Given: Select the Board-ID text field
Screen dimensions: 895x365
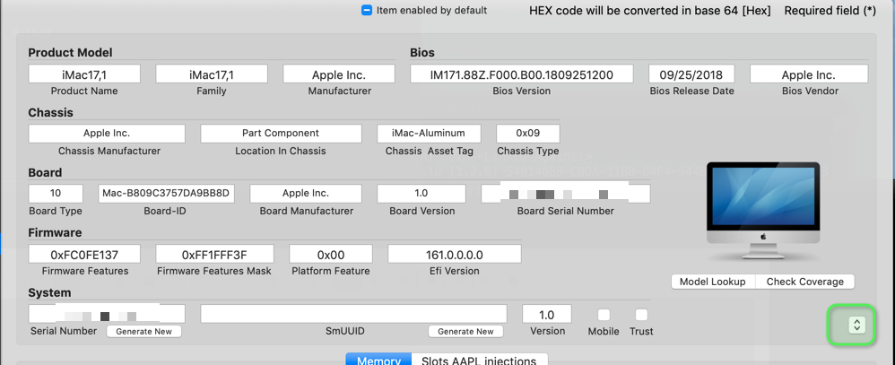Looking at the screenshot, I should coord(166,194).
